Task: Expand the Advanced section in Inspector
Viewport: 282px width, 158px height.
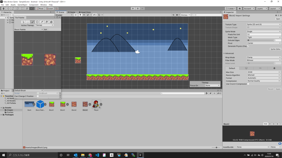Action: pos(224,53)
